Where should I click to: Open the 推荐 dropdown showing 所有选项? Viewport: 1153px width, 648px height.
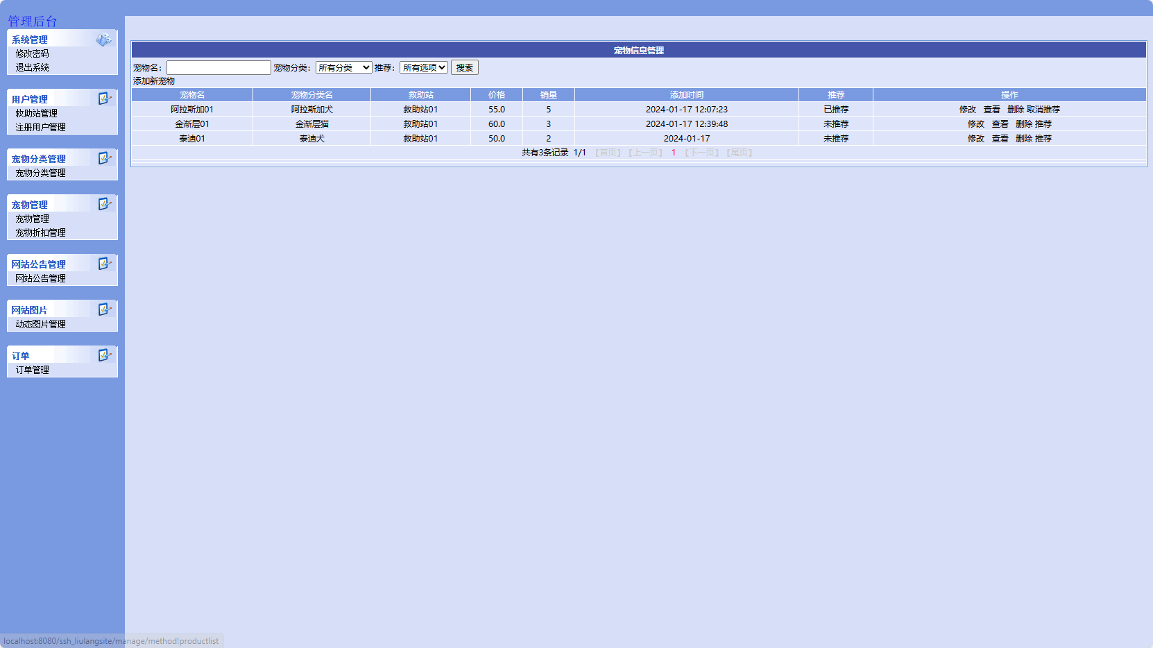click(x=424, y=67)
